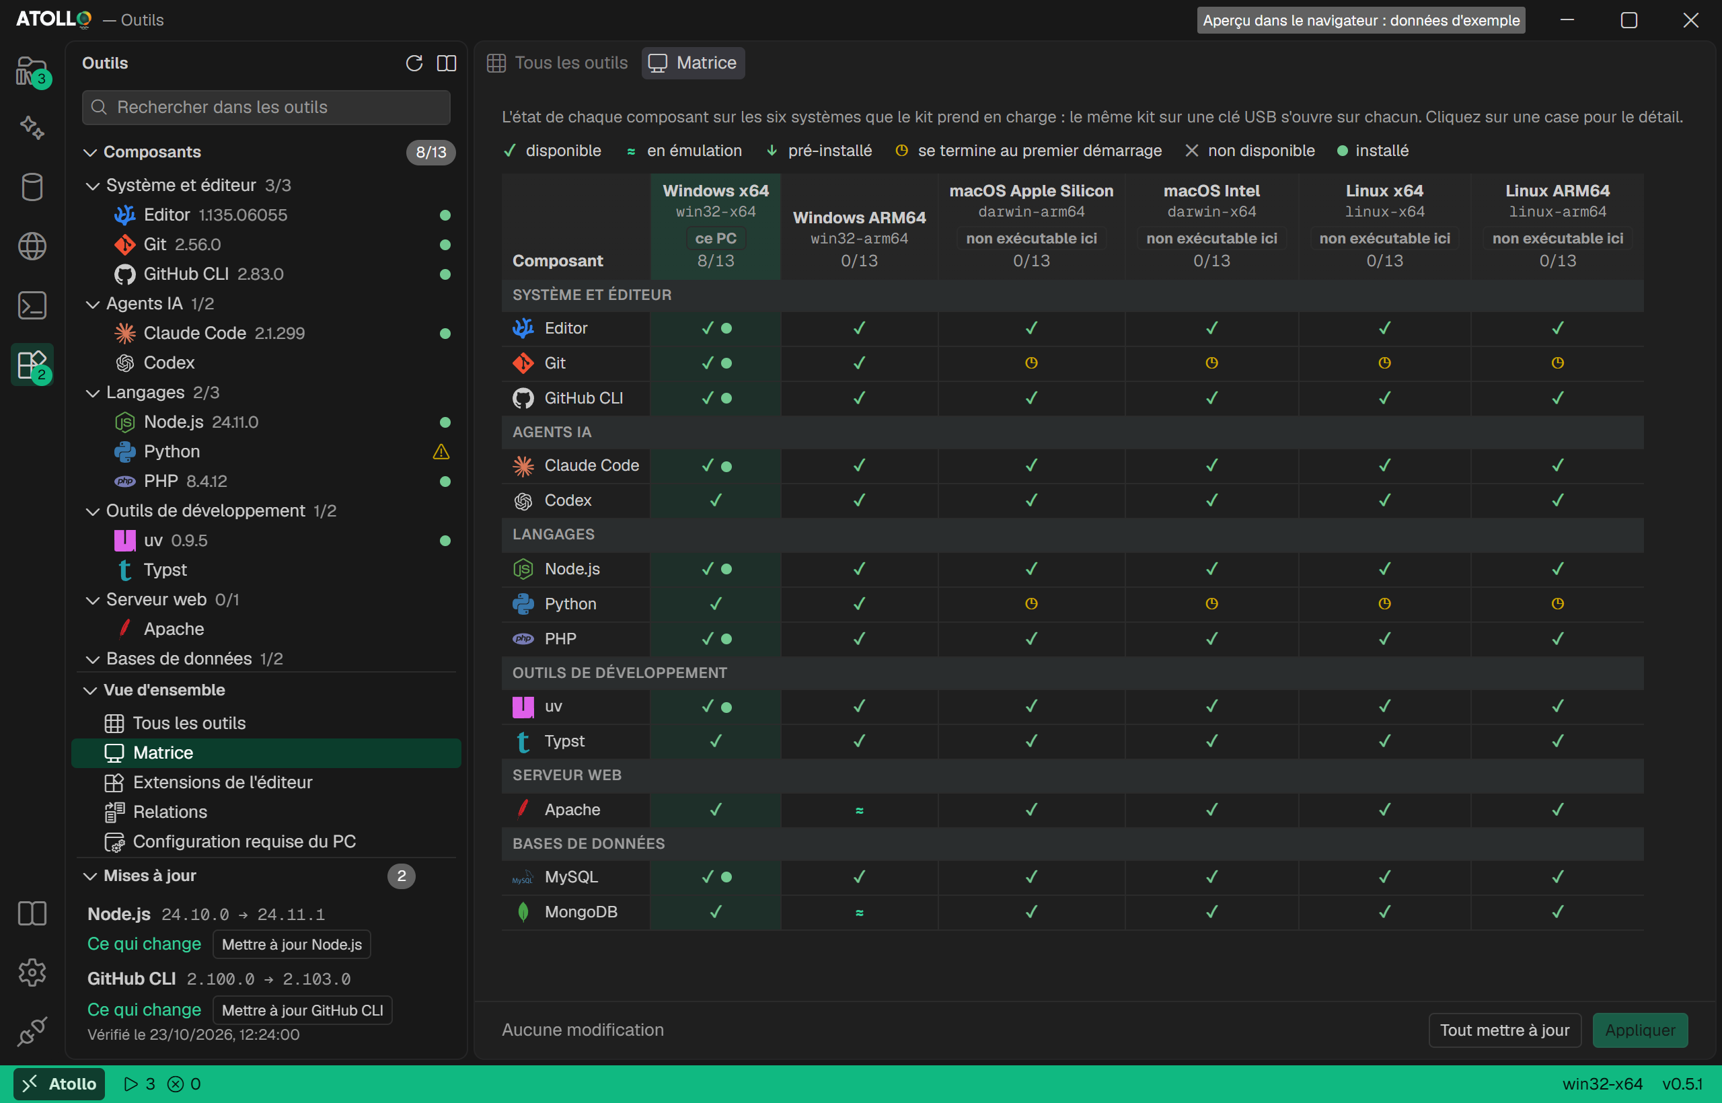
Task: Collapse the Mises à jour section
Action: click(x=90, y=876)
